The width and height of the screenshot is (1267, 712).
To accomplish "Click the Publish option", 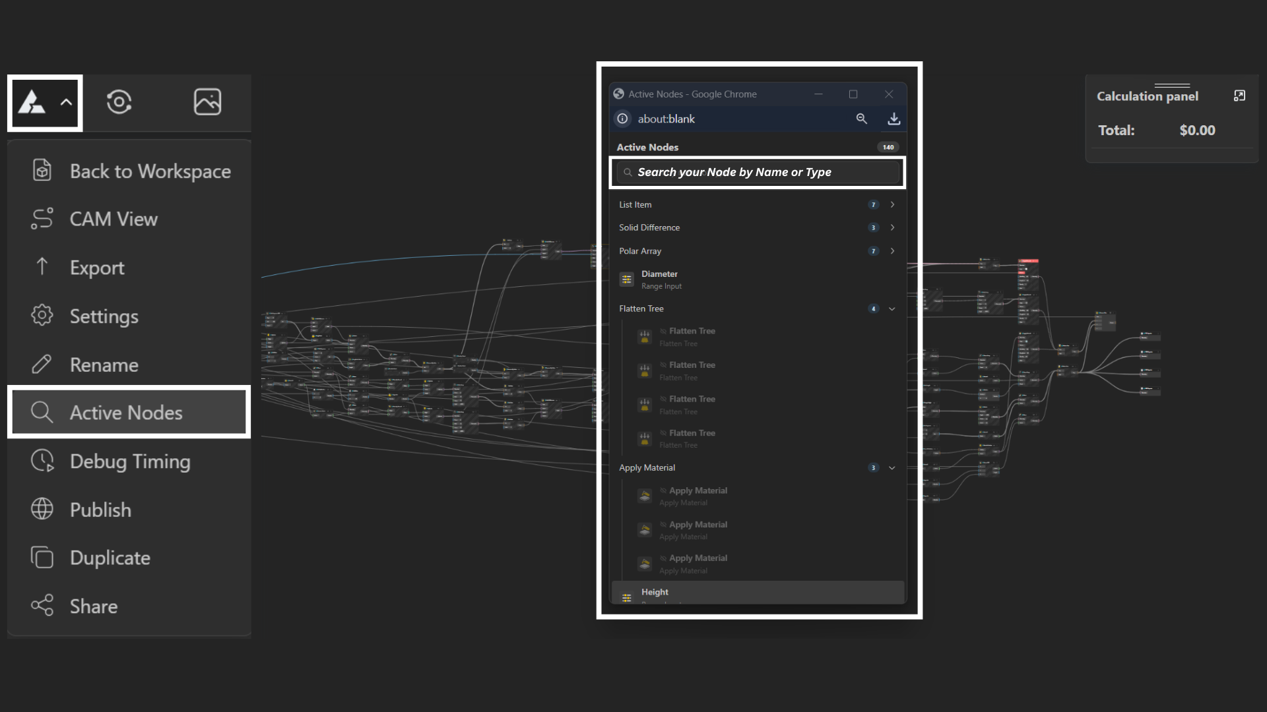I will point(100,510).
